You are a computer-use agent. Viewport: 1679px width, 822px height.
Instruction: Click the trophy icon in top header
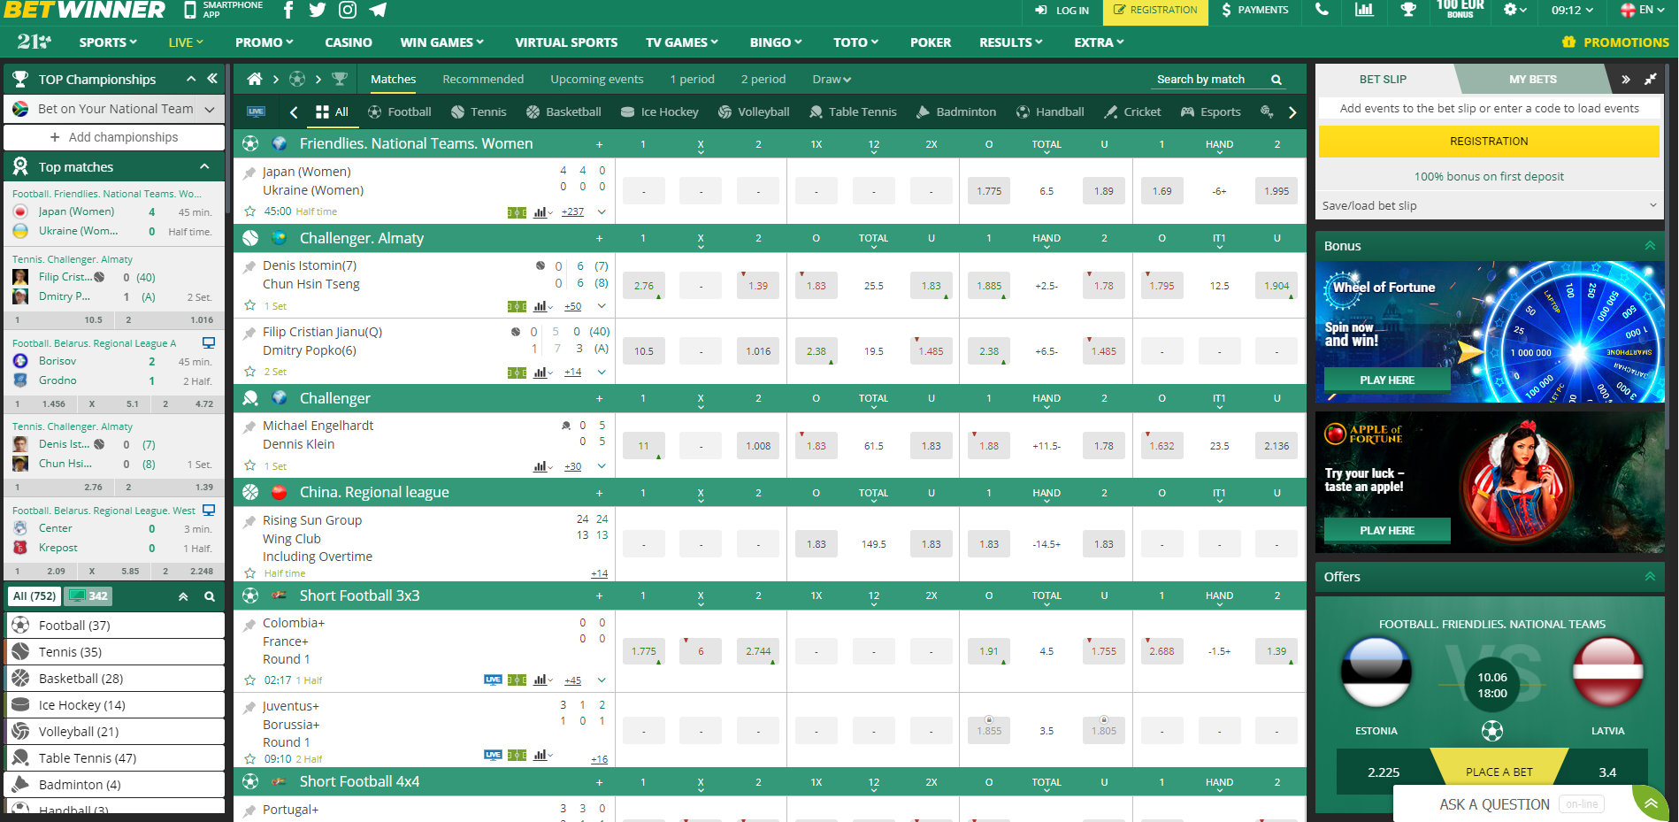(x=1408, y=10)
